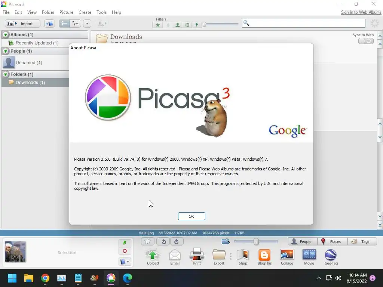This screenshot has width=383, height=287.
Task: Click the Email icon
Action: [x=175, y=257]
